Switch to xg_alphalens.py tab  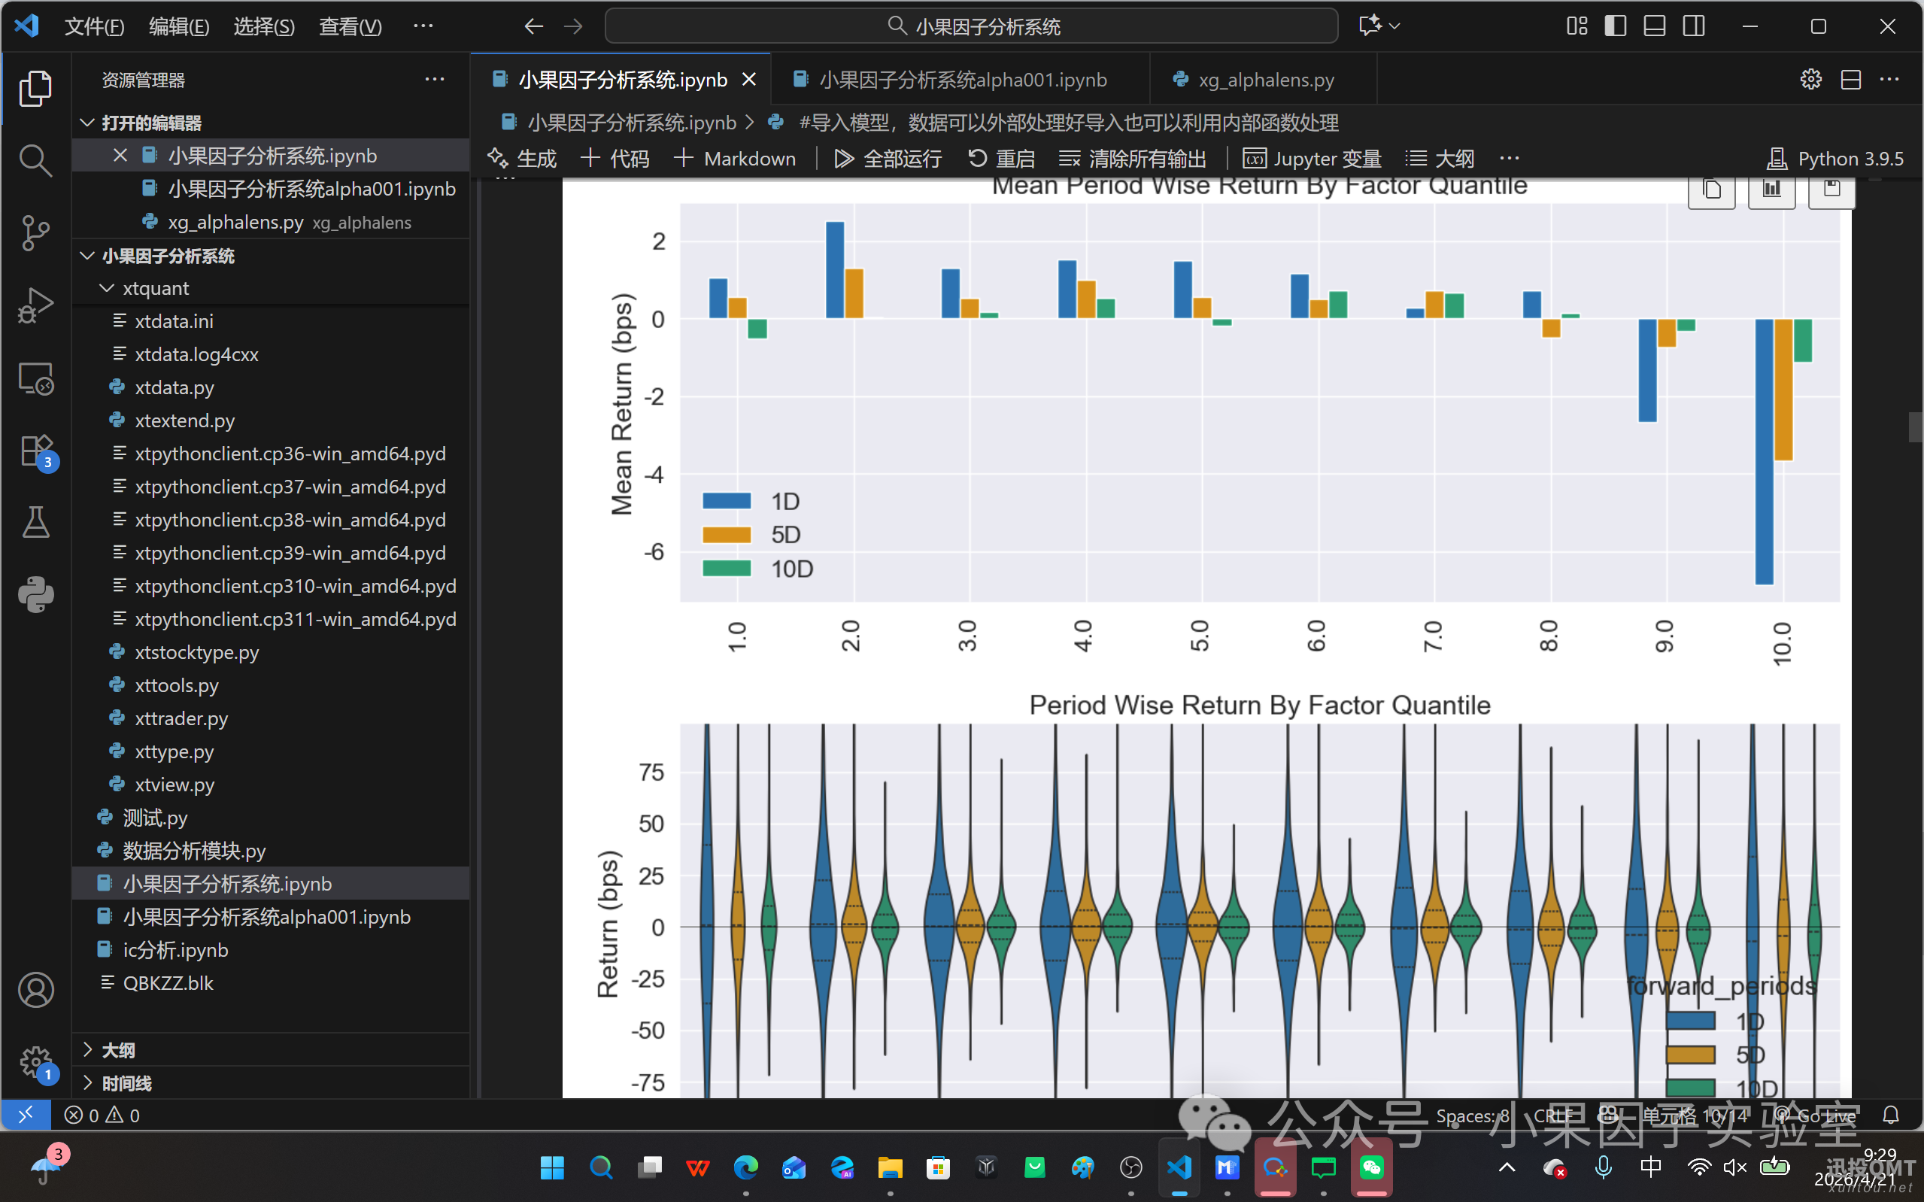click(x=1265, y=80)
